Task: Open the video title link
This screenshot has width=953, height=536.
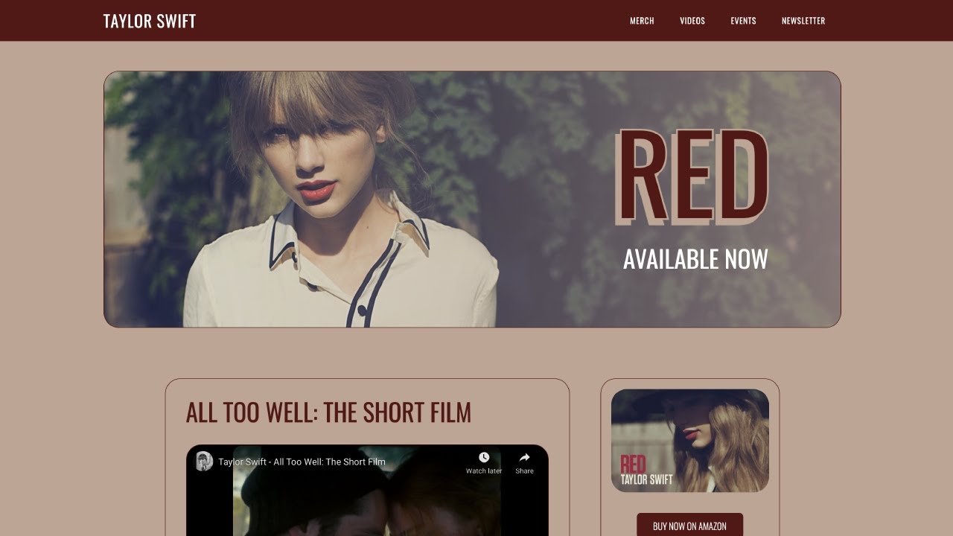Action: [x=302, y=462]
